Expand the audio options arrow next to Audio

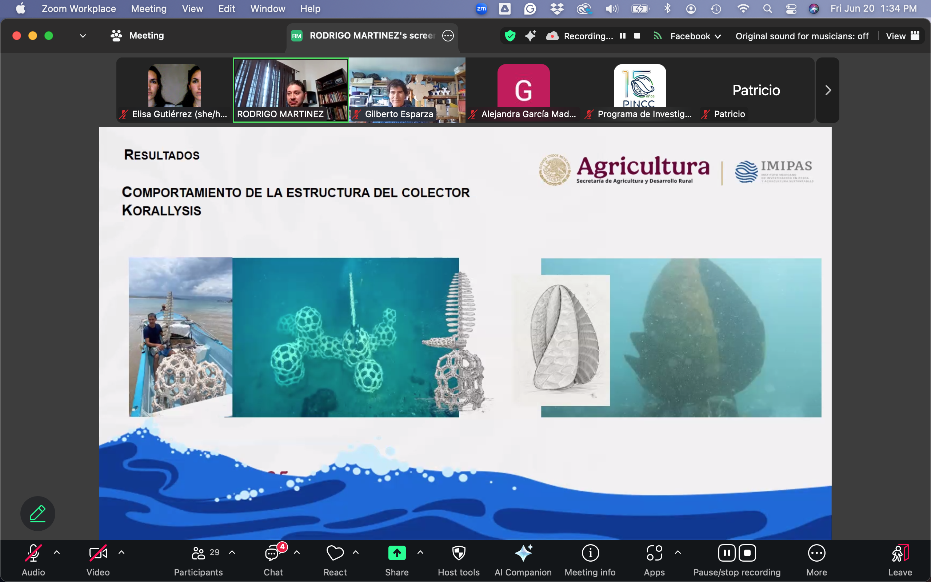click(57, 553)
